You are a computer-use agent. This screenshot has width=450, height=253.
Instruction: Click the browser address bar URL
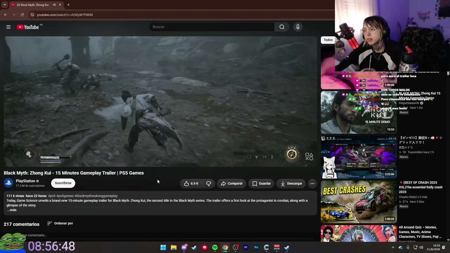point(65,15)
